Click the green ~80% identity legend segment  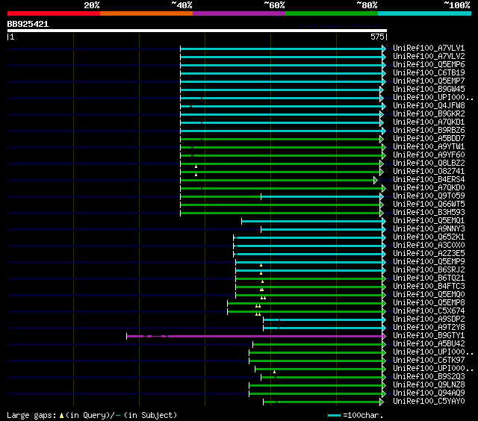click(x=332, y=13)
